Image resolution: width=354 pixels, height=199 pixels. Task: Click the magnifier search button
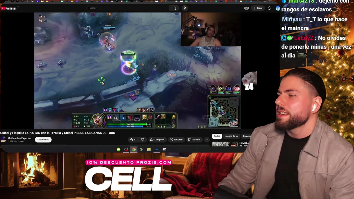point(174,8)
